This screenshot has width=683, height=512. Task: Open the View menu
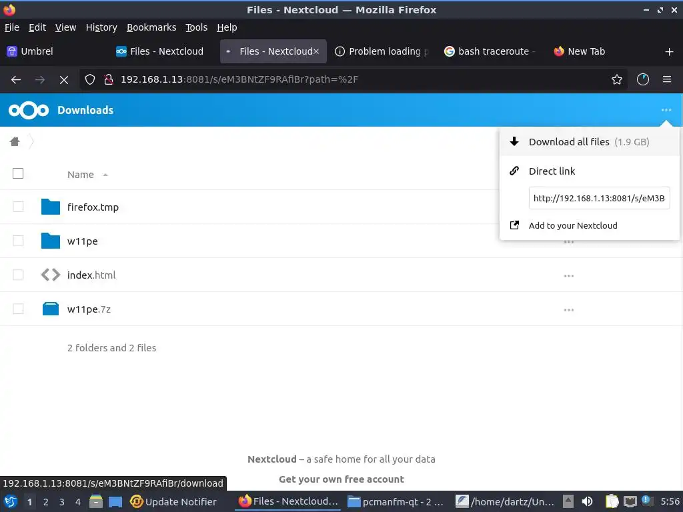(66, 27)
